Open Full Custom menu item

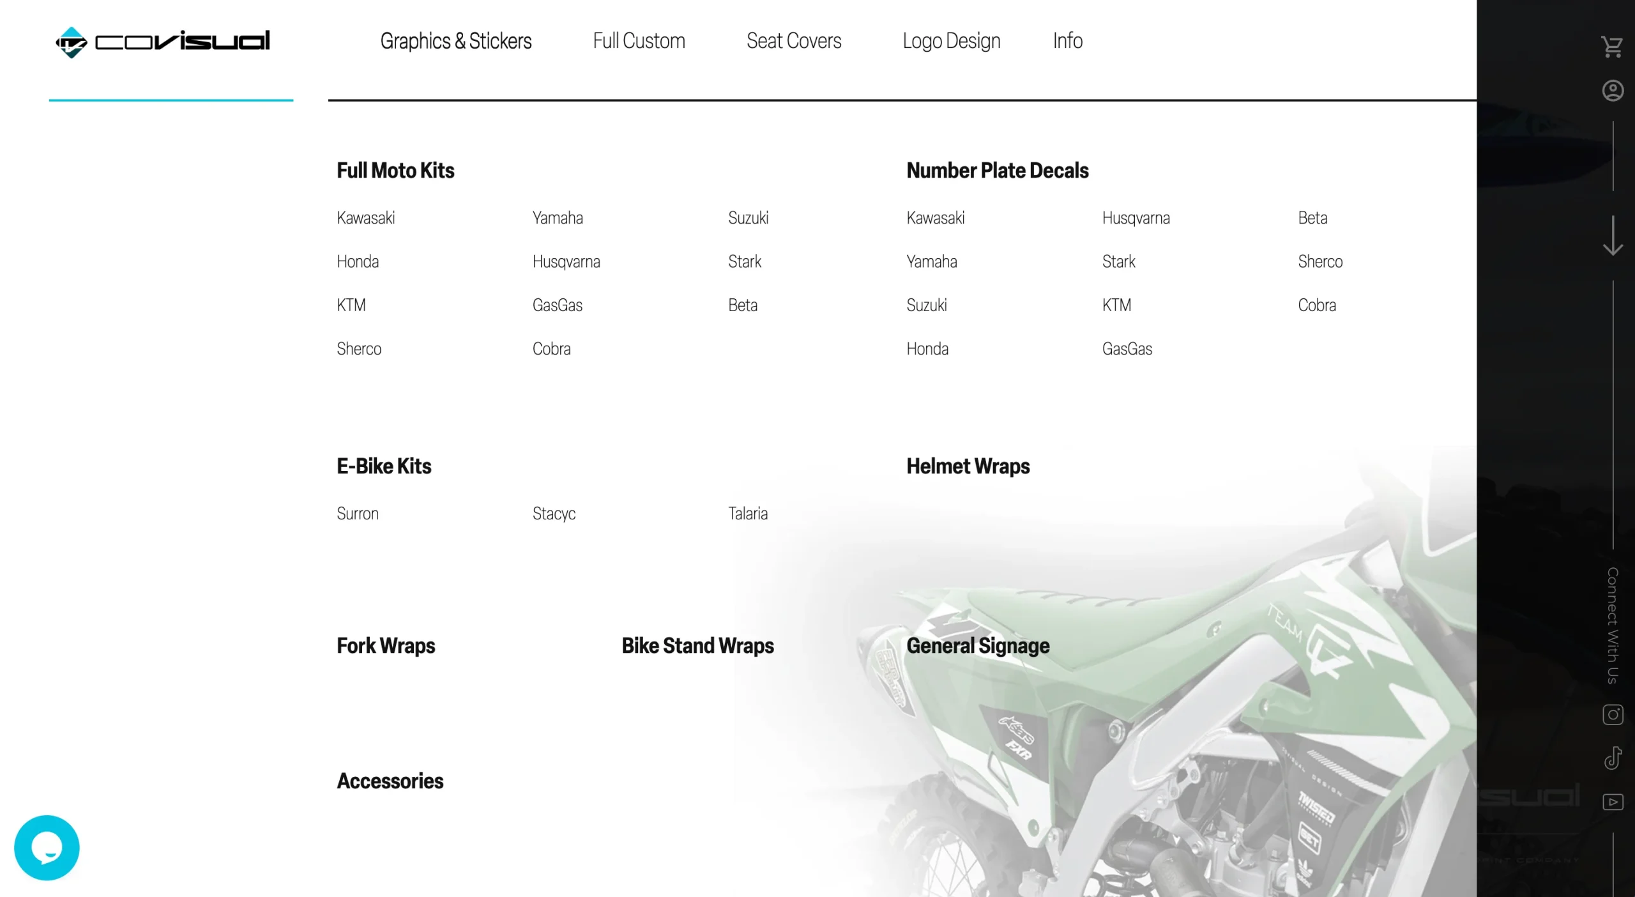(639, 41)
